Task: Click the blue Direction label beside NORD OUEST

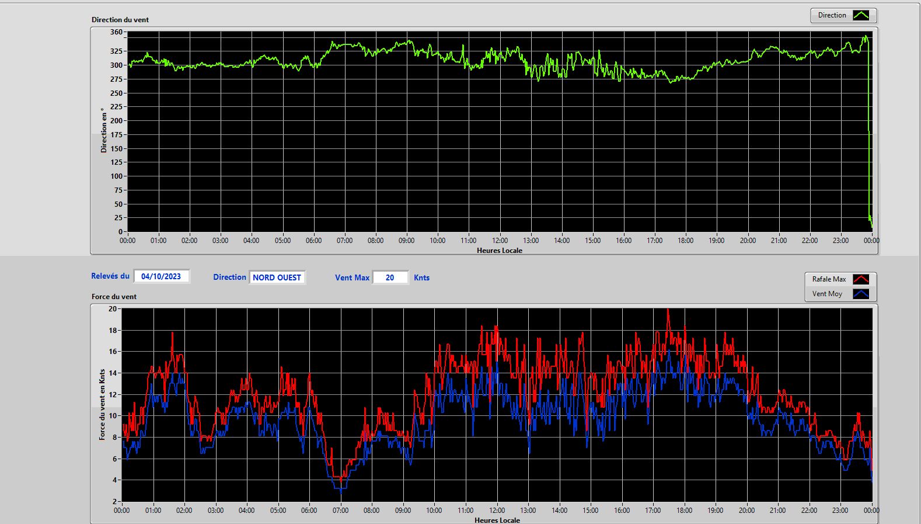Action: click(x=229, y=277)
